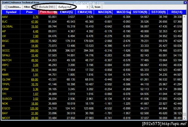This screenshot has height=127, width=188.
Task: Click RSI value 57.360
Action: 178,22
